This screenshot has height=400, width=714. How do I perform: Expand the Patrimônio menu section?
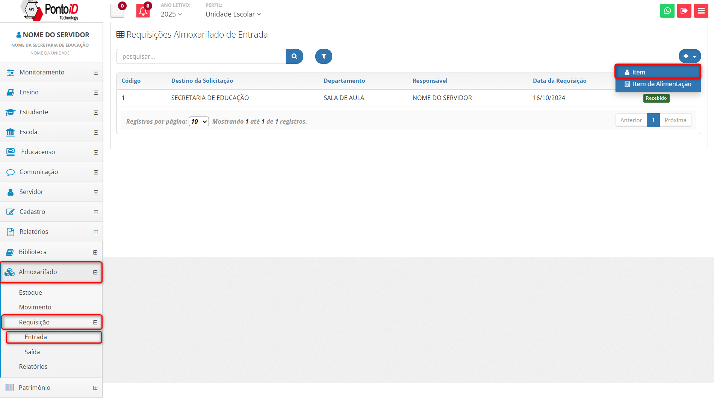point(95,388)
